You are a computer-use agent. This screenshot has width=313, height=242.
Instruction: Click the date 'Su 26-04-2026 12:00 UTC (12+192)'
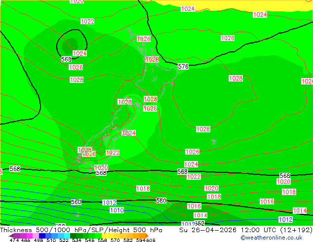[246, 230]
